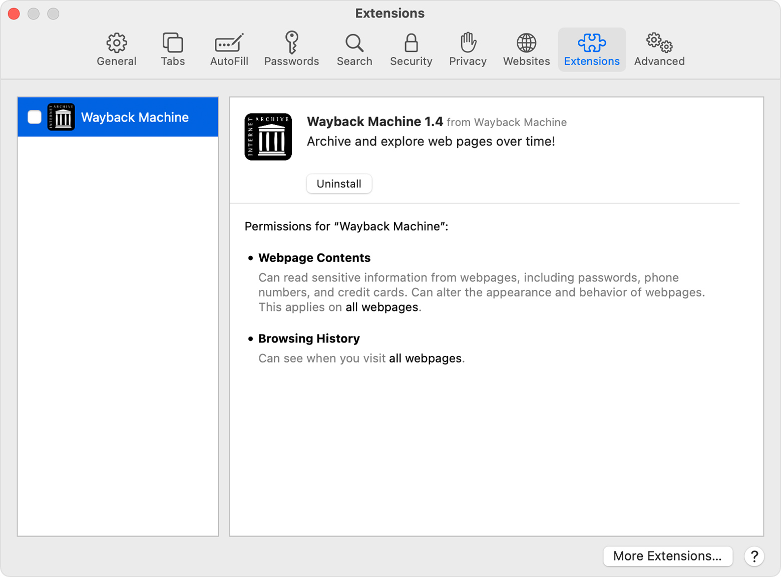Open AutoFill preferences
This screenshot has width=781, height=577.
coord(229,50)
